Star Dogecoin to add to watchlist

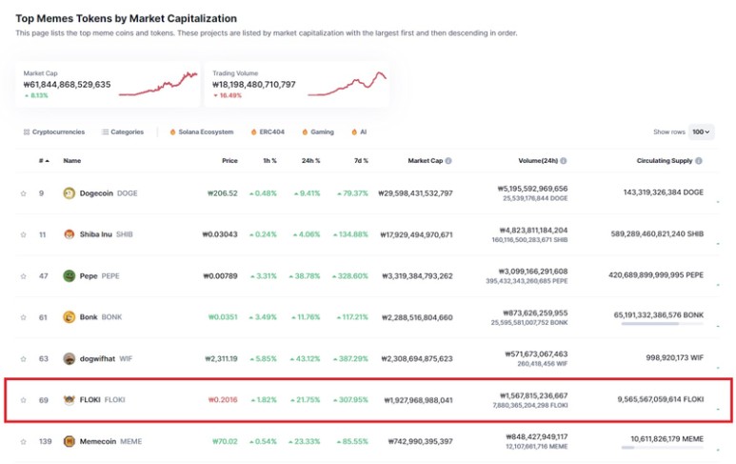coord(24,193)
